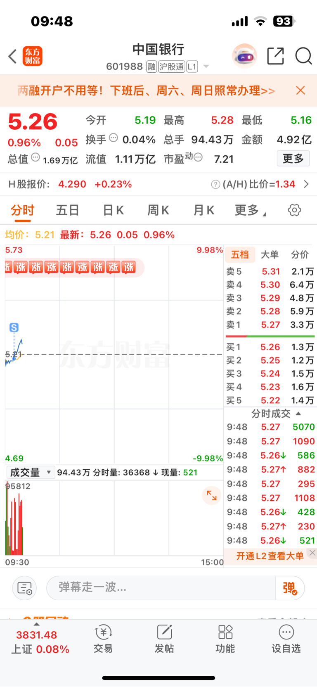The width and height of the screenshot is (317, 687).
Task: Dismiss the L2 promotion strip
Action: click(x=312, y=553)
